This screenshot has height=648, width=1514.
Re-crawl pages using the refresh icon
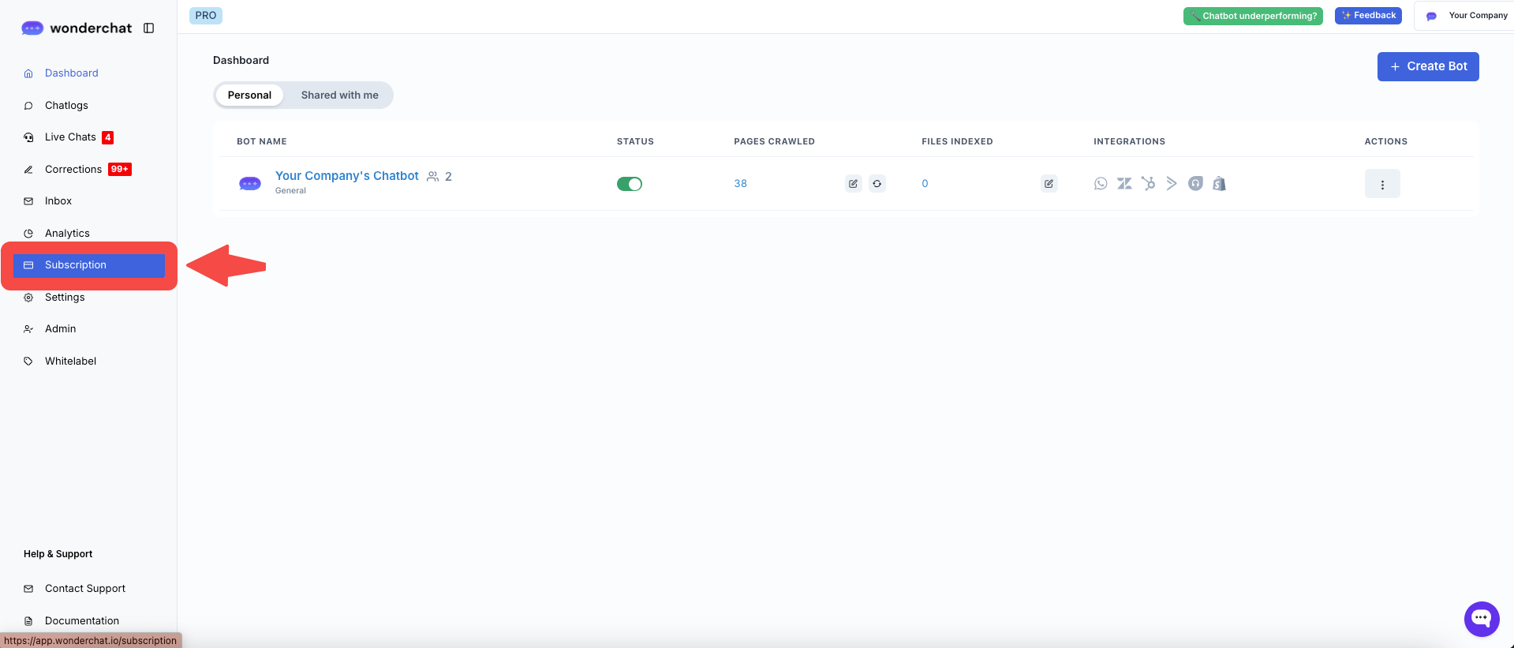[877, 184]
